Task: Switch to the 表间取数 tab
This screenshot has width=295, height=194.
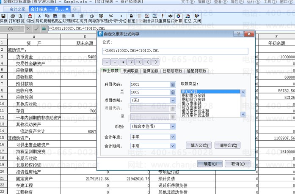Action: (130, 71)
